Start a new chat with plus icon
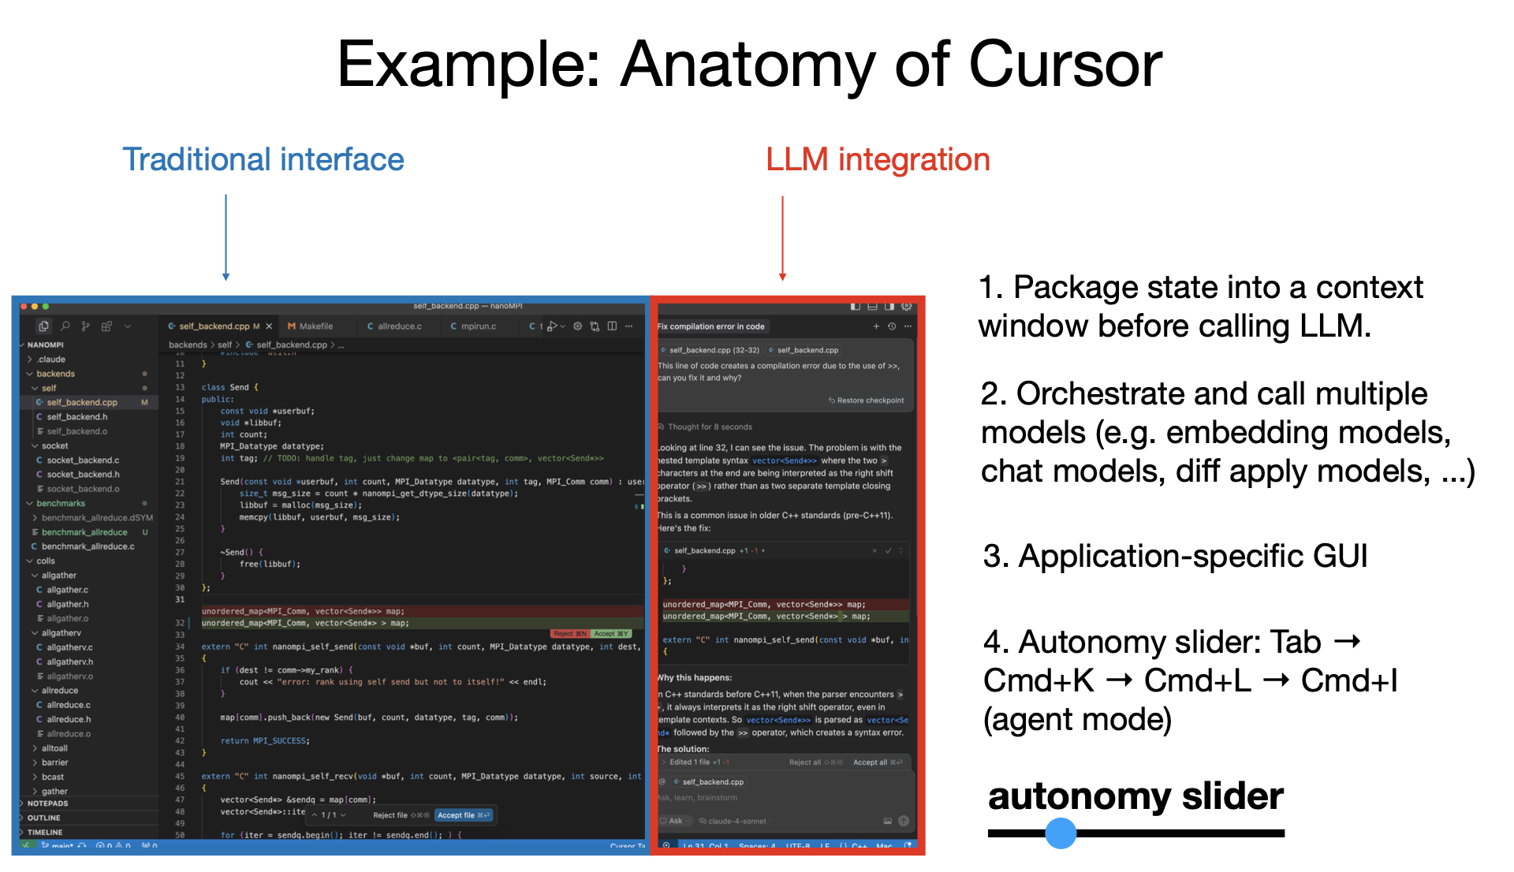The image size is (1514, 872). 876,326
